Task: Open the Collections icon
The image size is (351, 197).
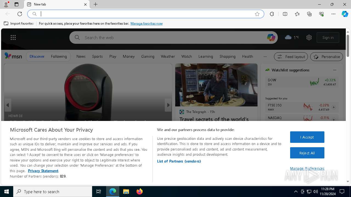Action: coord(309,14)
